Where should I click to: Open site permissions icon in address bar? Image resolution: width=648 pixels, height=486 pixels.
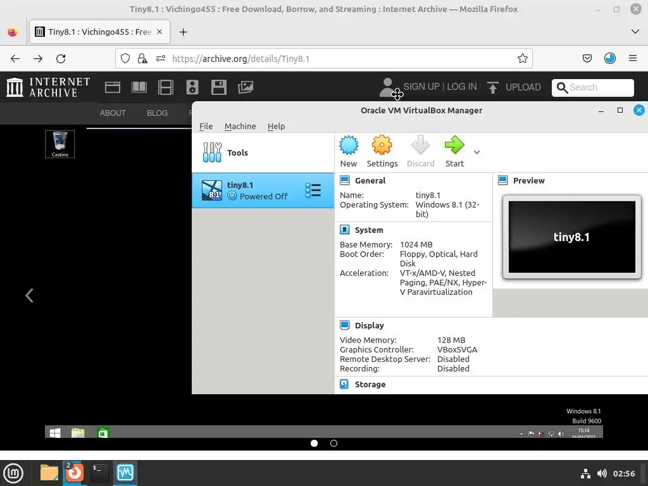tap(161, 59)
